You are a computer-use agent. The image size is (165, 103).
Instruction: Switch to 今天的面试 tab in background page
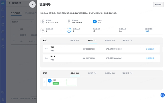pyautogui.click(x=16, y=13)
